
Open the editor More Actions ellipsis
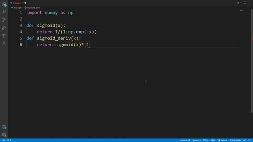(249, 3)
